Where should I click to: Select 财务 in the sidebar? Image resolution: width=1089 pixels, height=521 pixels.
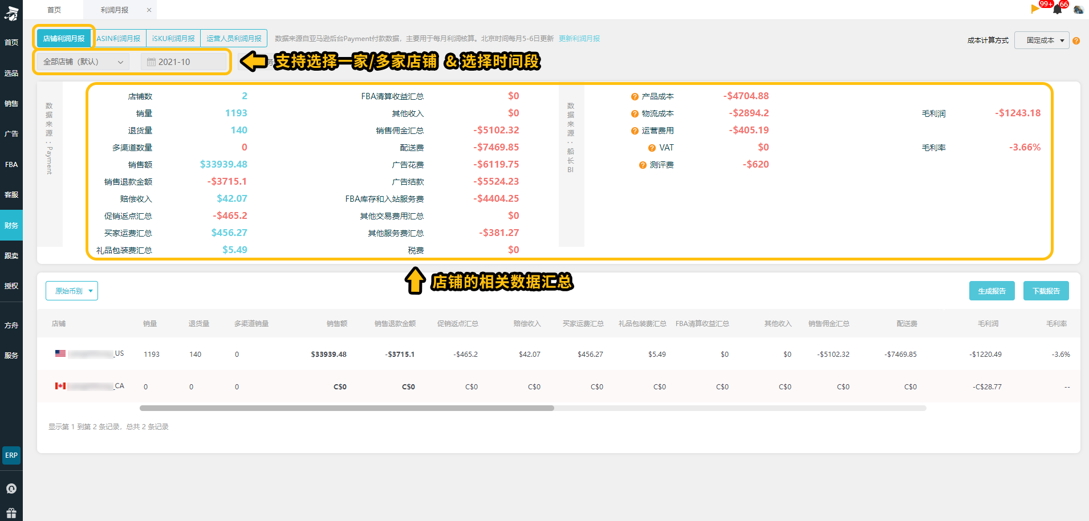11,226
